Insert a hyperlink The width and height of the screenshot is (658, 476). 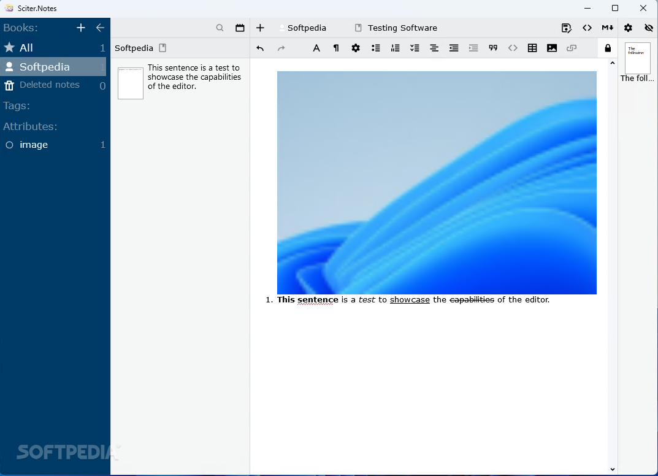572,48
